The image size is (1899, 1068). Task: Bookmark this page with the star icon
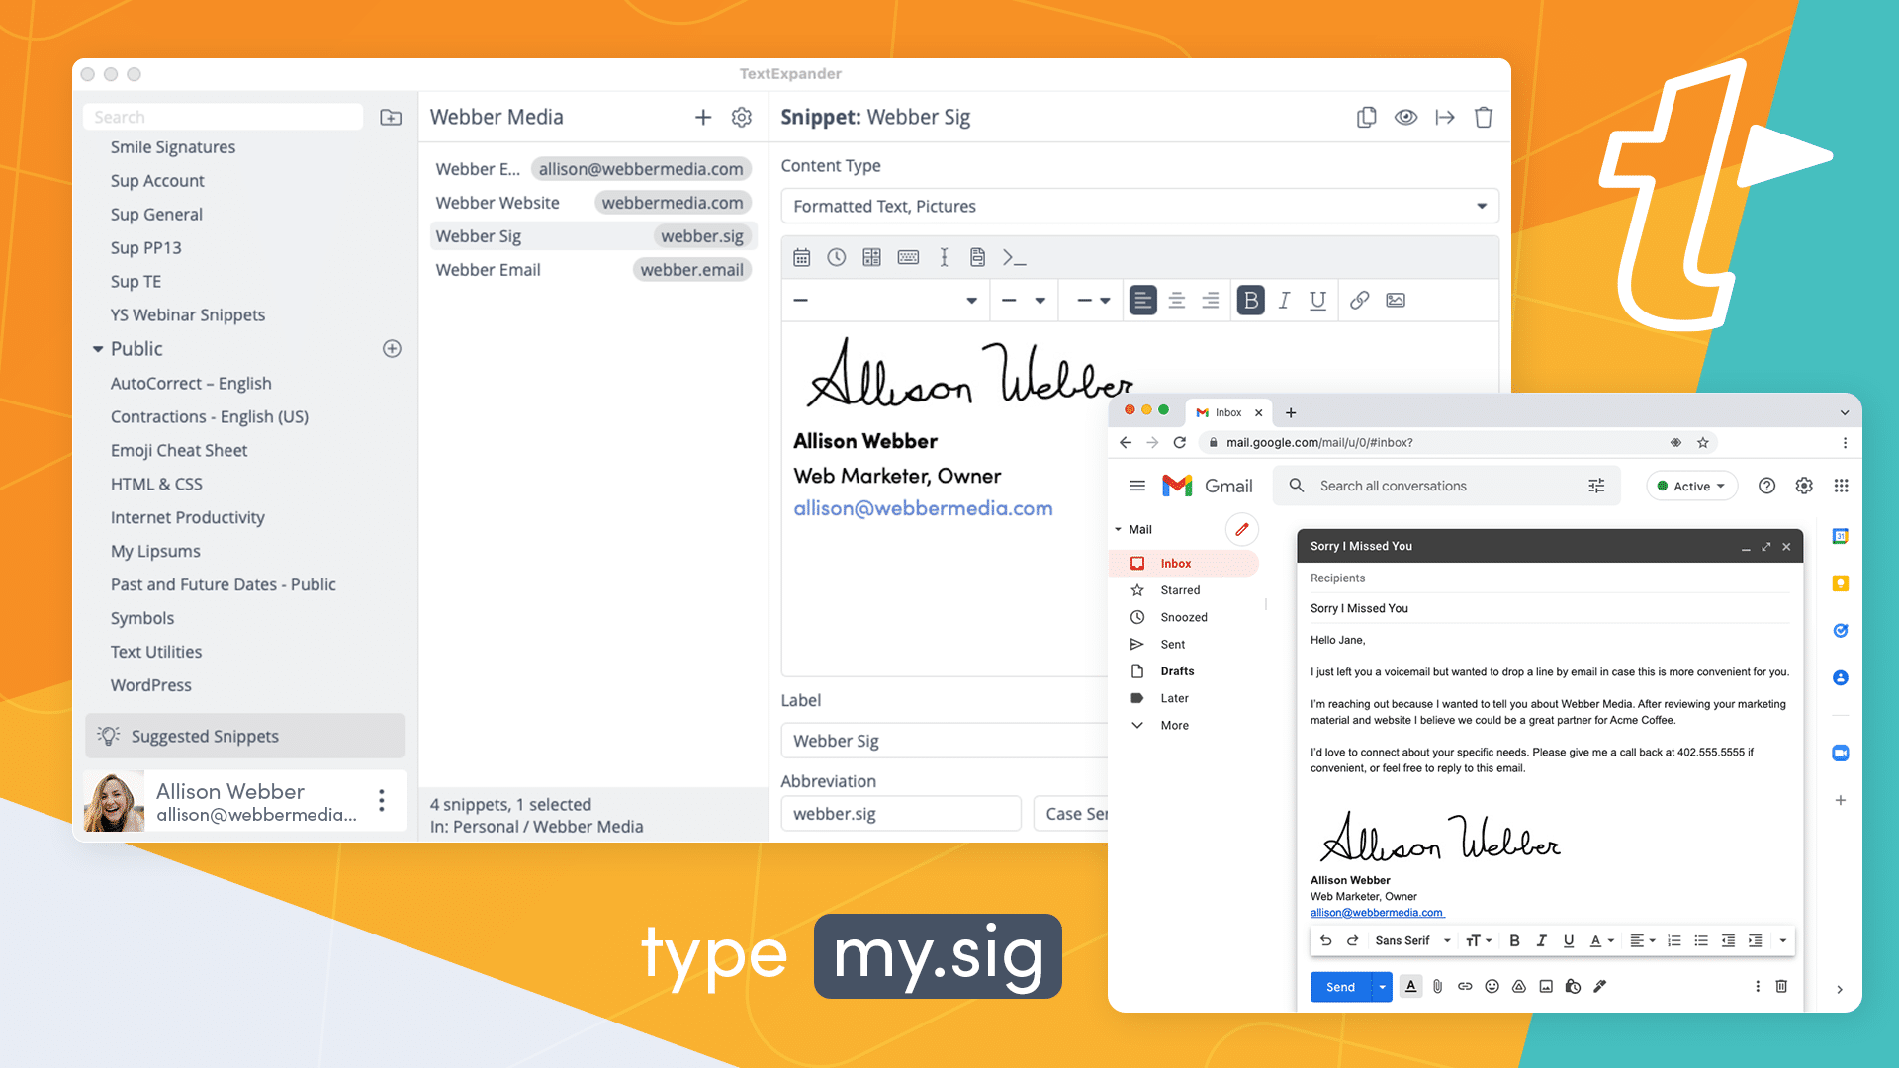[1703, 443]
